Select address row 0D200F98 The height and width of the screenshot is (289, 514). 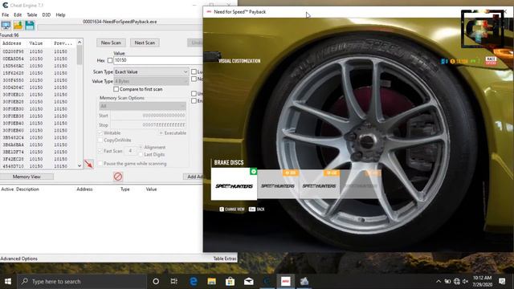(39, 51)
